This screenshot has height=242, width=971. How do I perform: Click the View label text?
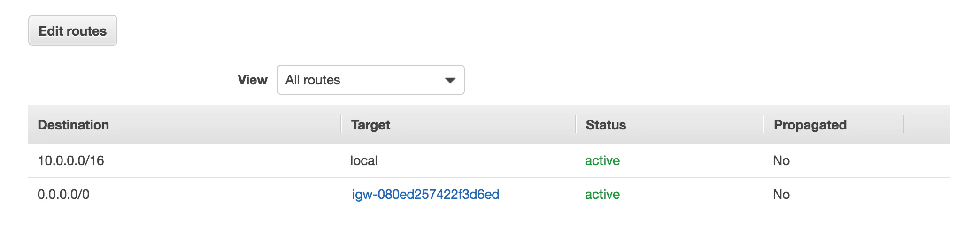point(252,80)
